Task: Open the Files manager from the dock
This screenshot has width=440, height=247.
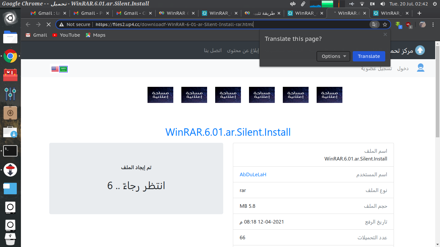Action: click(x=10, y=37)
